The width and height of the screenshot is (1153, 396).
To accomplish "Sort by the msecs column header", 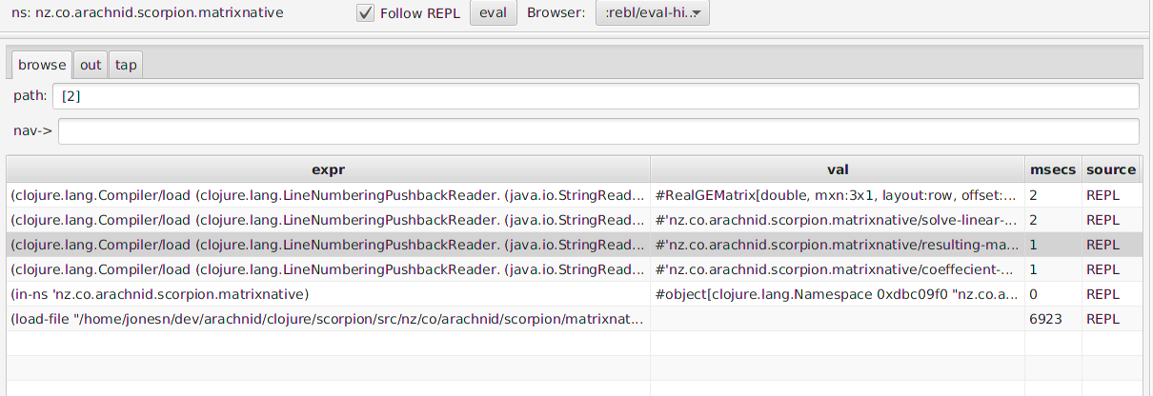I will coord(1053,169).
